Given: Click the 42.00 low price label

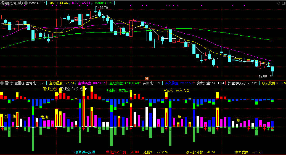Looking at the screenshot, I should tap(263, 76).
